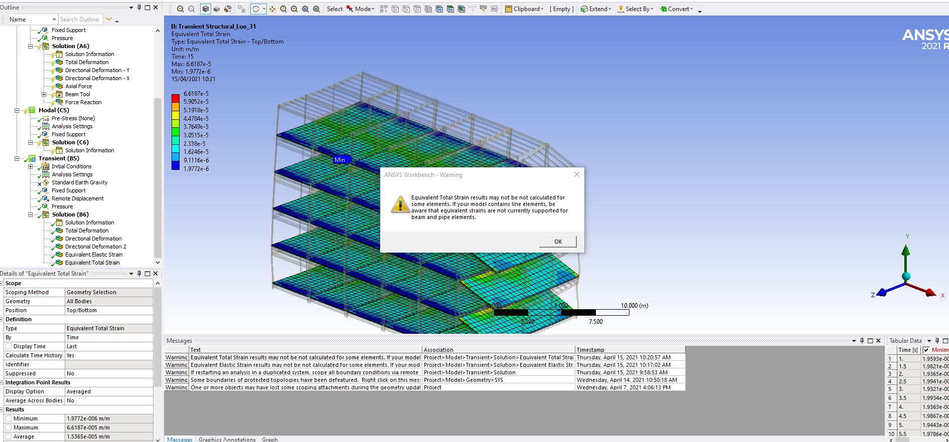The width and height of the screenshot is (949, 442).
Task: Click the Select arrow cursor icon
Action: [x=350, y=9]
